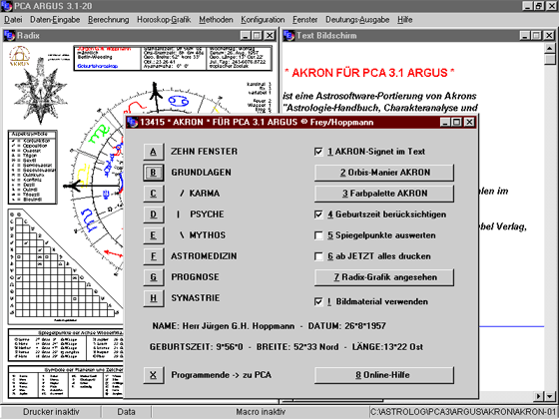559x419 pixels.
Task: Open the Konfiguration menu
Action: (263, 20)
